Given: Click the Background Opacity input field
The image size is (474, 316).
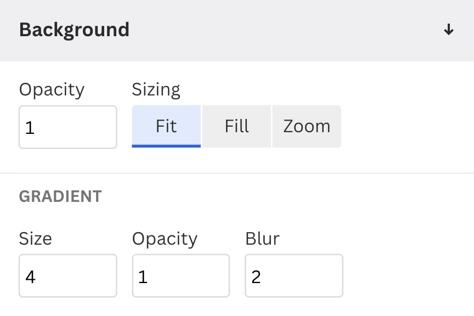Looking at the screenshot, I should 68,127.
